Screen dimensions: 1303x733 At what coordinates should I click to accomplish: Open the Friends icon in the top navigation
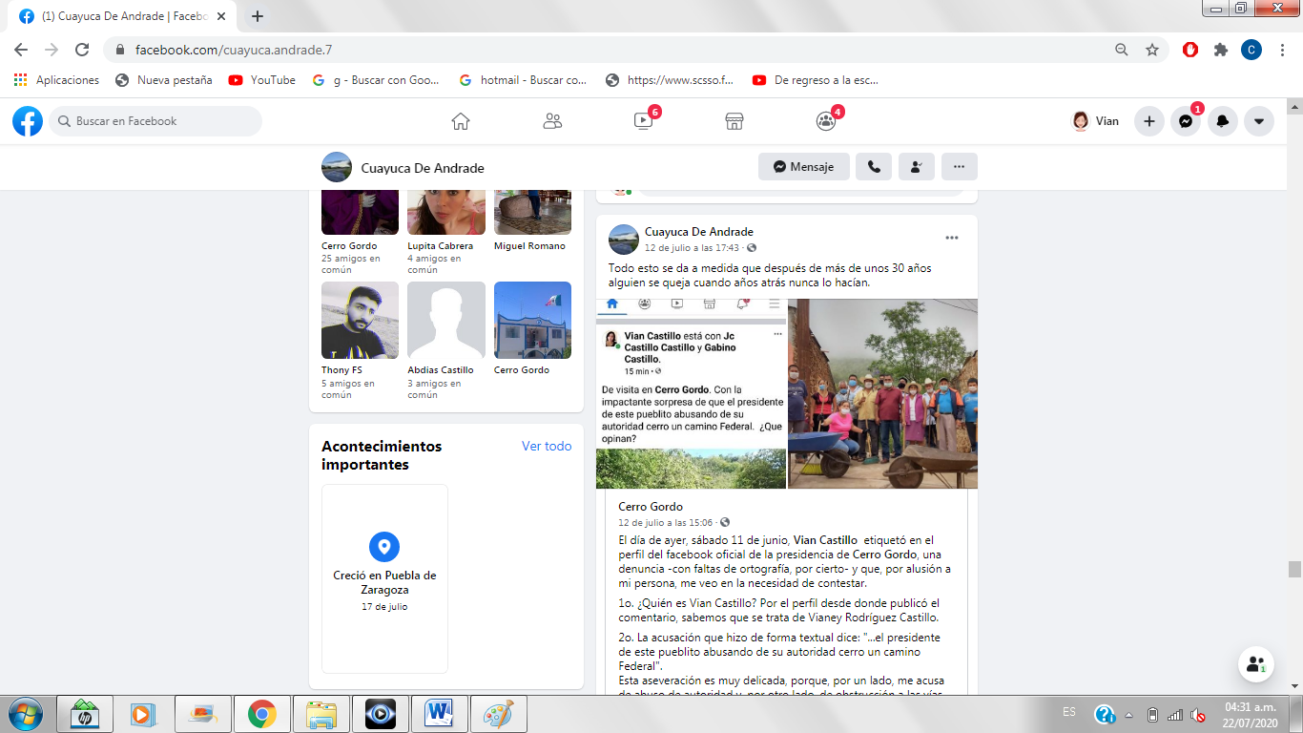[x=552, y=121]
